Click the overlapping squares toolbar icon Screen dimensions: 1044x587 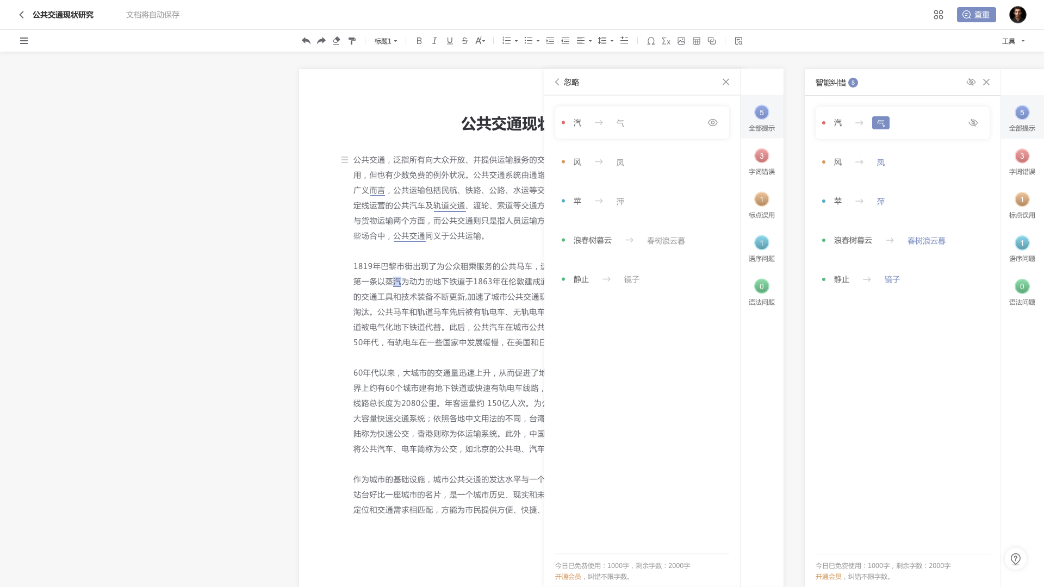(x=712, y=41)
